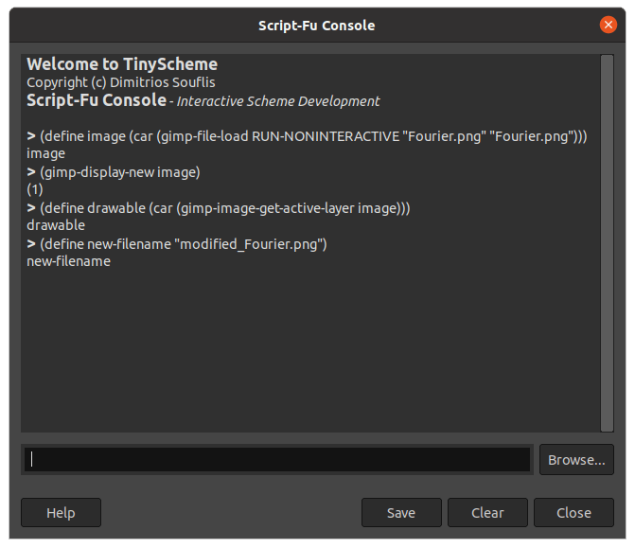This screenshot has width=635, height=548.
Task: Click the console output vertical scrollbar
Action: coord(607,242)
